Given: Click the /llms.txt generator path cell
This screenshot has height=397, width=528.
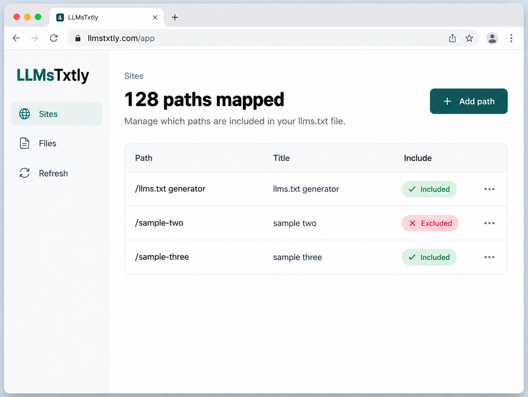Looking at the screenshot, I should tap(170, 189).
